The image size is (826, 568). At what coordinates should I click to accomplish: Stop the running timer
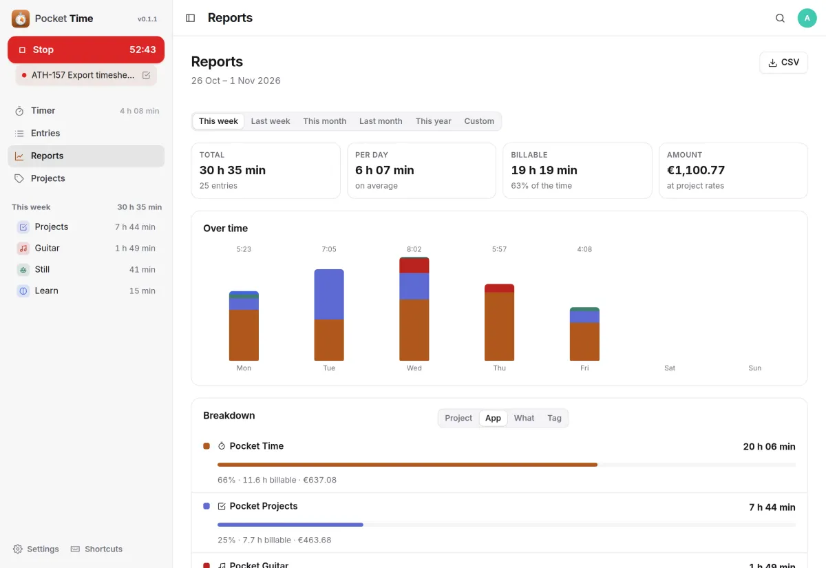coord(86,50)
